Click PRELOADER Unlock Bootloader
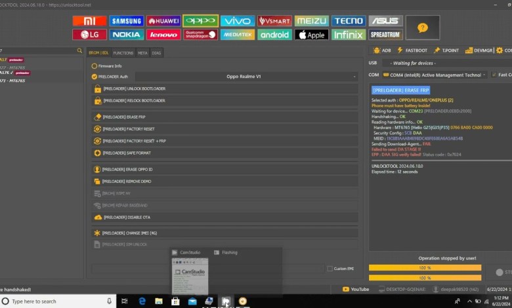Viewport: 512px width, 308px height. tap(224, 88)
